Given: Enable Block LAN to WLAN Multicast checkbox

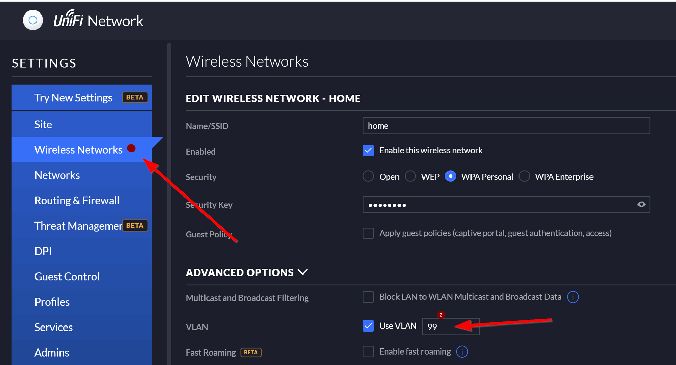Looking at the screenshot, I should 368,297.
